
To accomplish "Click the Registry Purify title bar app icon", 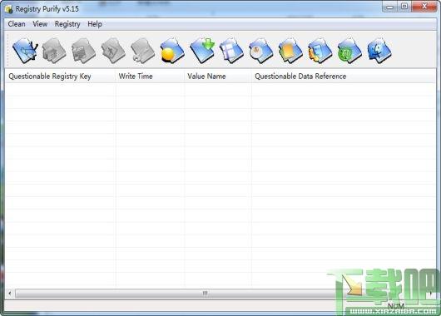I will [9, 9].
